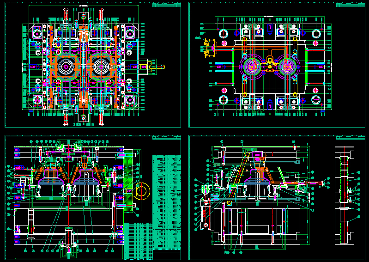
Task: Click the pneumatic cylinder at lower left of bottom-right sheet
Action: [x=205, y=213]
